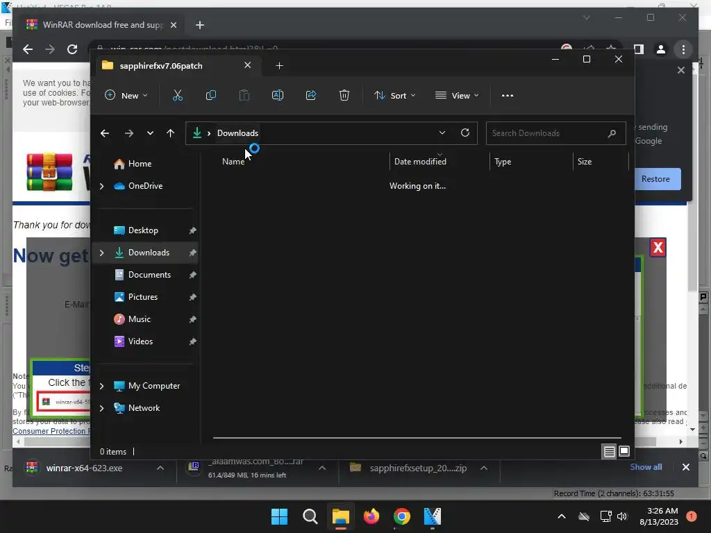
Task: Click Chrome's reload page button
Action: coord(72,49)
